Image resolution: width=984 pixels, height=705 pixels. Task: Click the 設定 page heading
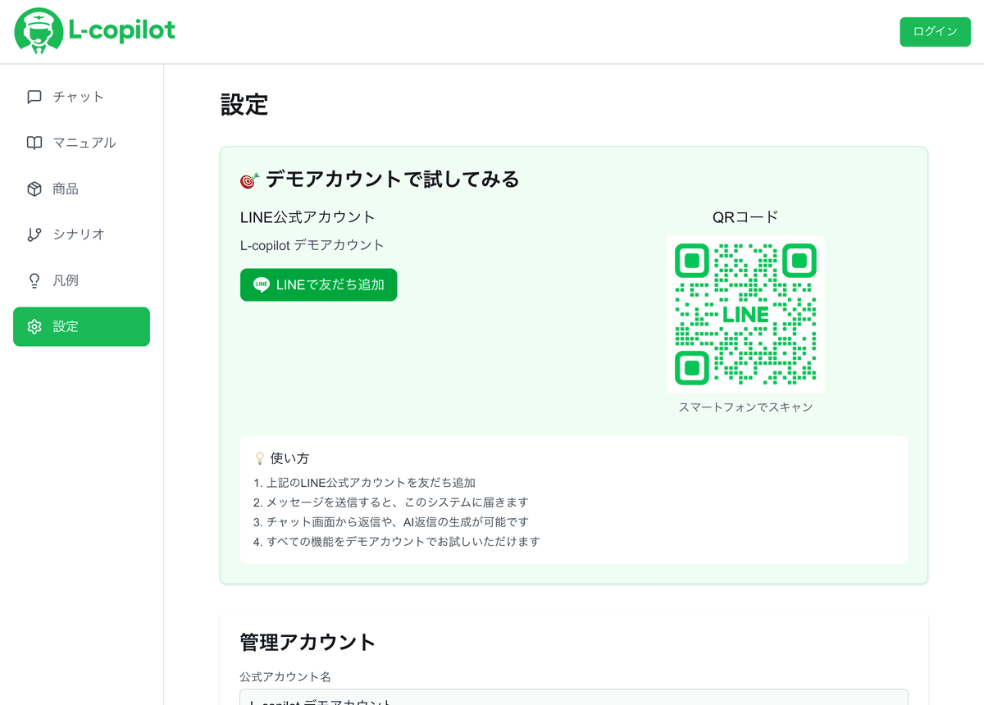click(242, 105)
